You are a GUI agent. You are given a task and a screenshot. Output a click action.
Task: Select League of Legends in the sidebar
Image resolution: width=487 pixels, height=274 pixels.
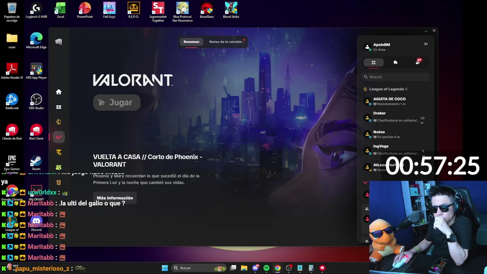(59, 122)
